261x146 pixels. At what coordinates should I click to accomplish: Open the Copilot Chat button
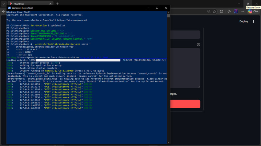click(253, 11)
